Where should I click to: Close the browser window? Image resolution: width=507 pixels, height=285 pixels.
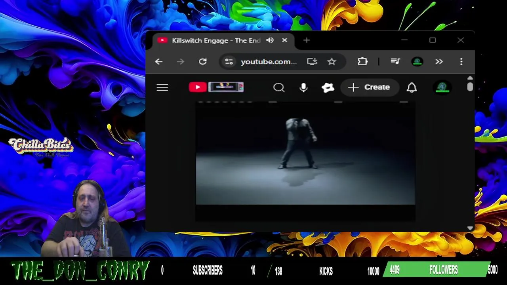(x=461, y=40)
